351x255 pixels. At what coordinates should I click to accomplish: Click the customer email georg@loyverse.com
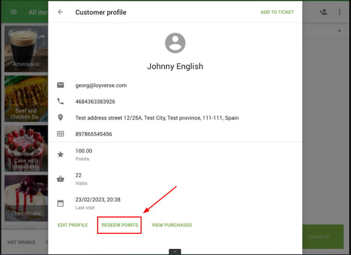click(101, 85)
